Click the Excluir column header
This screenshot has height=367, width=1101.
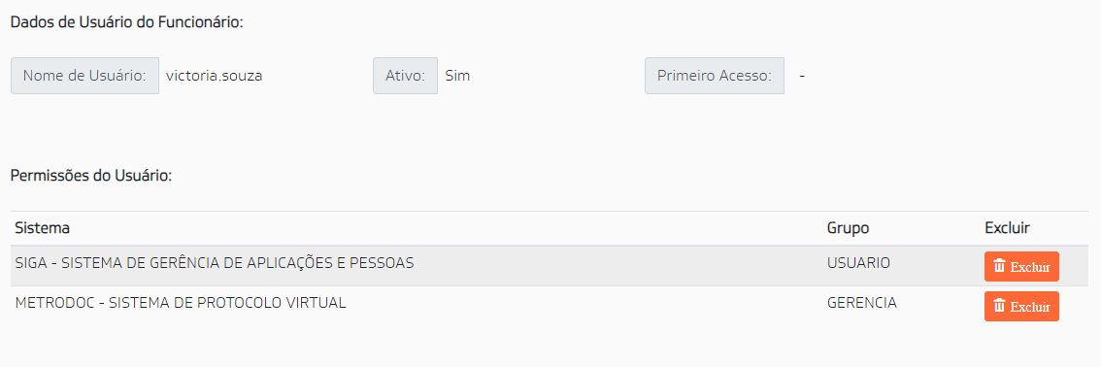pyautogui.click(x=1007, y=228)
